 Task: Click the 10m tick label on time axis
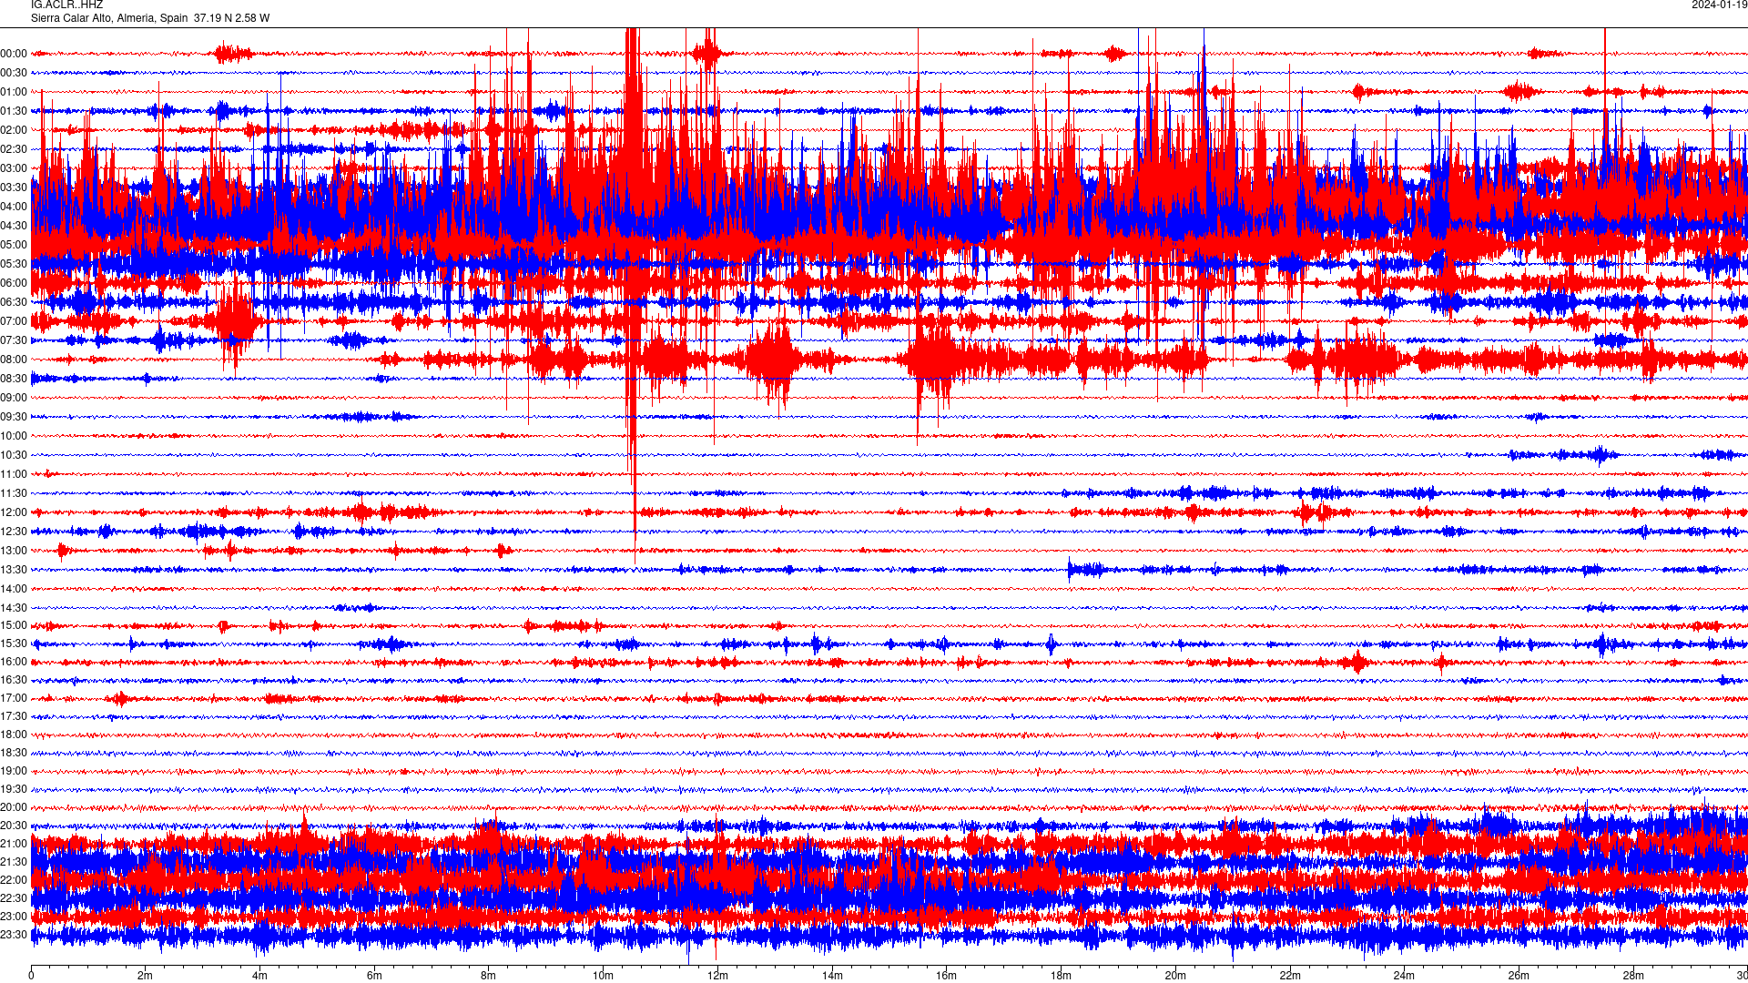pyautogui.click(x=603, y=976)
